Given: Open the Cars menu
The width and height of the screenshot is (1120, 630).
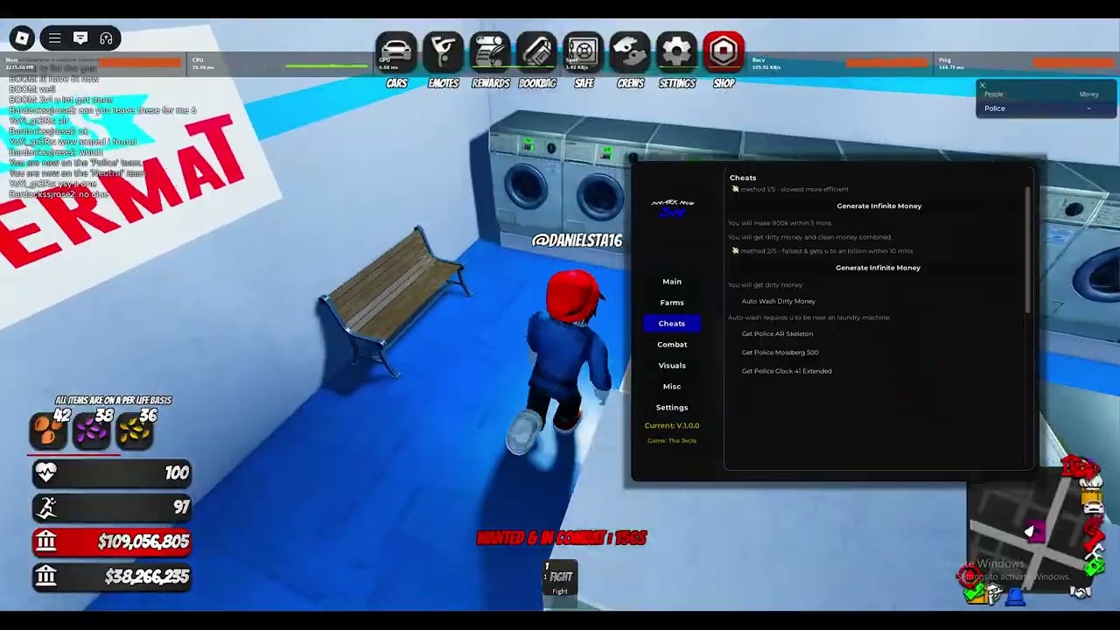Looking at the screenshot, I should click(x=396, y=52).
